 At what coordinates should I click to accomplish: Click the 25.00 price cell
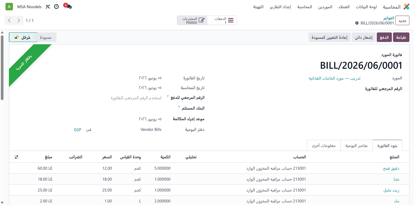pos(107,190)
